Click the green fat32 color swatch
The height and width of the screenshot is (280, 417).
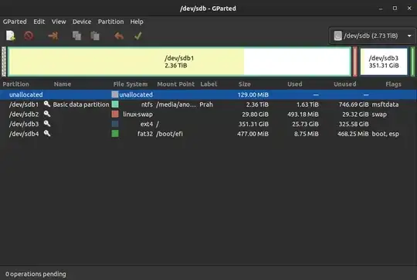coord(115,134)
